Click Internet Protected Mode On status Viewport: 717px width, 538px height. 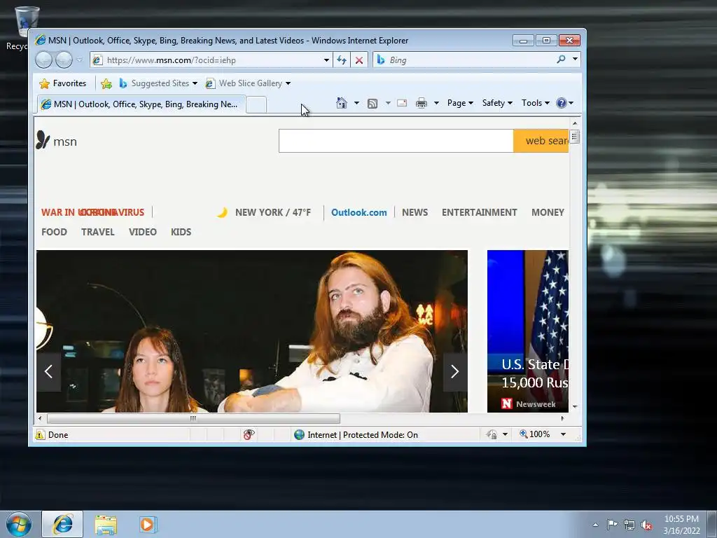click(356, 434)
